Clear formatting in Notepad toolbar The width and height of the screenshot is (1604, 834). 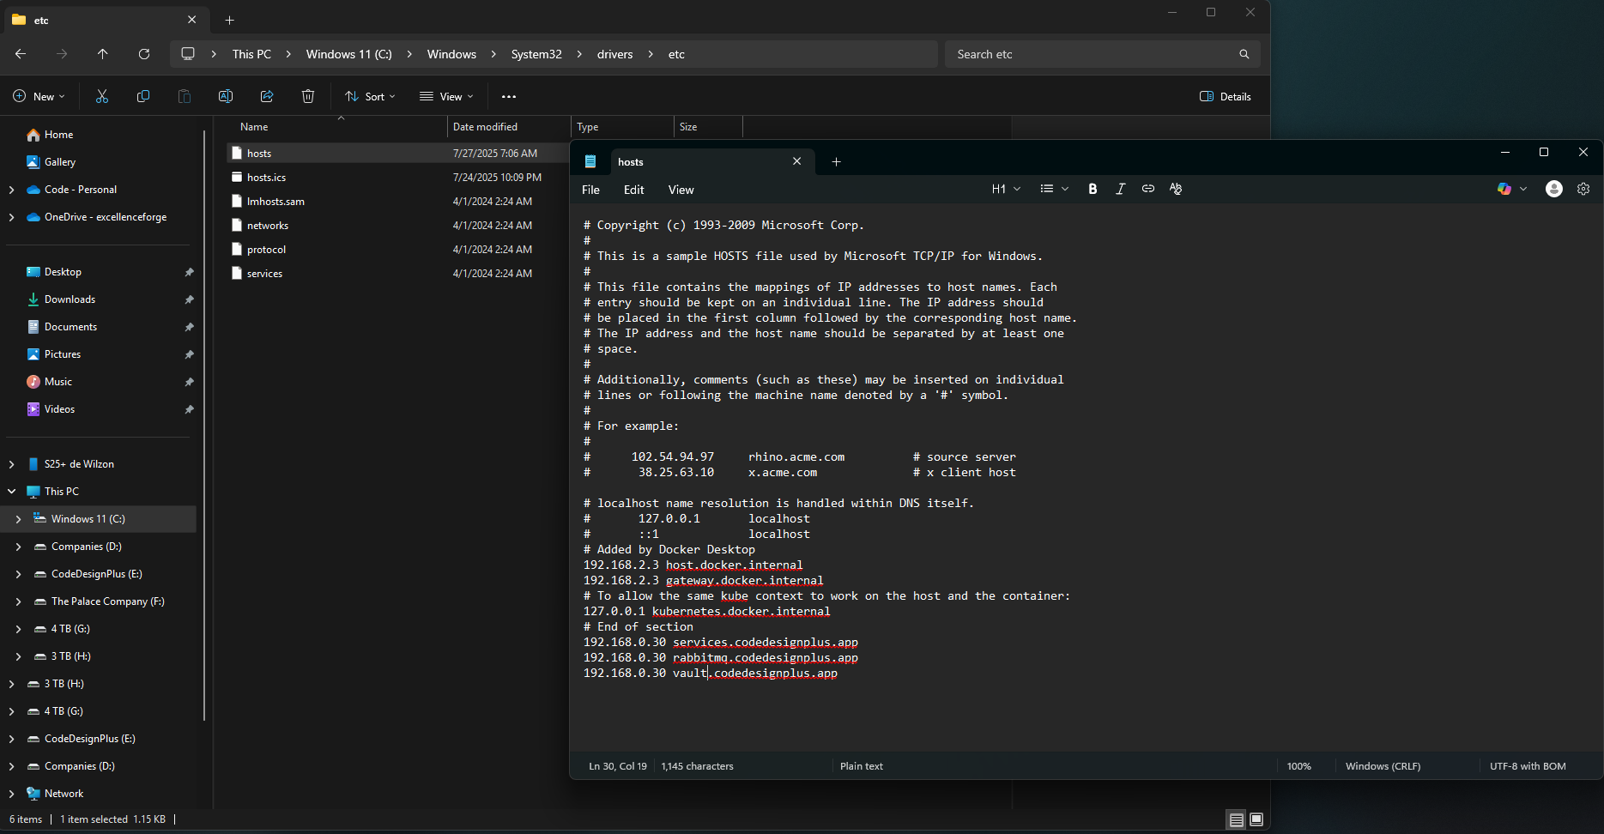click(1176, 189)
